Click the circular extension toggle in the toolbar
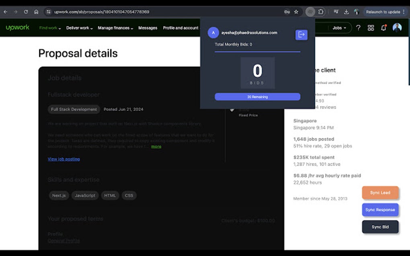Viewport: 410px width, 256px height. (x=310, y=12)
